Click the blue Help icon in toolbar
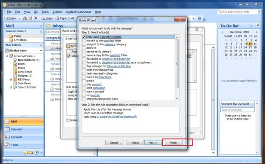The height and width of the screenshot is (164, 265). tap(200, 18)
